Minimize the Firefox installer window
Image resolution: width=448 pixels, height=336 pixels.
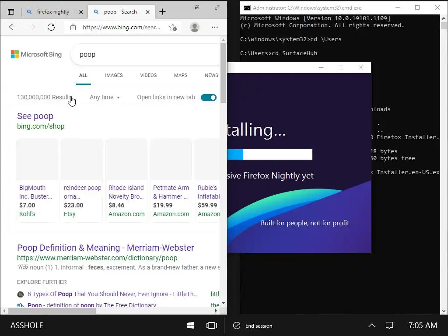point(321,67)
